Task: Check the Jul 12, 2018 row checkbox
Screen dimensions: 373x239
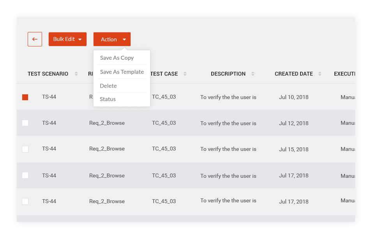Action: [x=25, y=123]
